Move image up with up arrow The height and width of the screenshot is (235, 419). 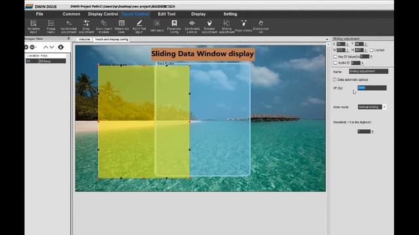46,47
